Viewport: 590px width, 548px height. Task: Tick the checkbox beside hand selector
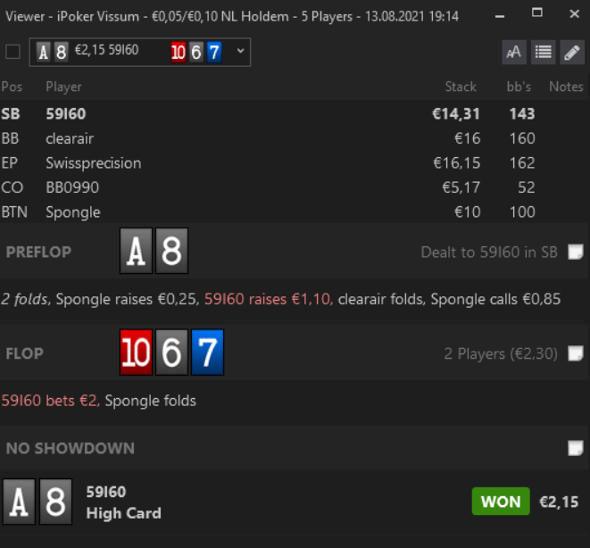[x=12, y=52]
